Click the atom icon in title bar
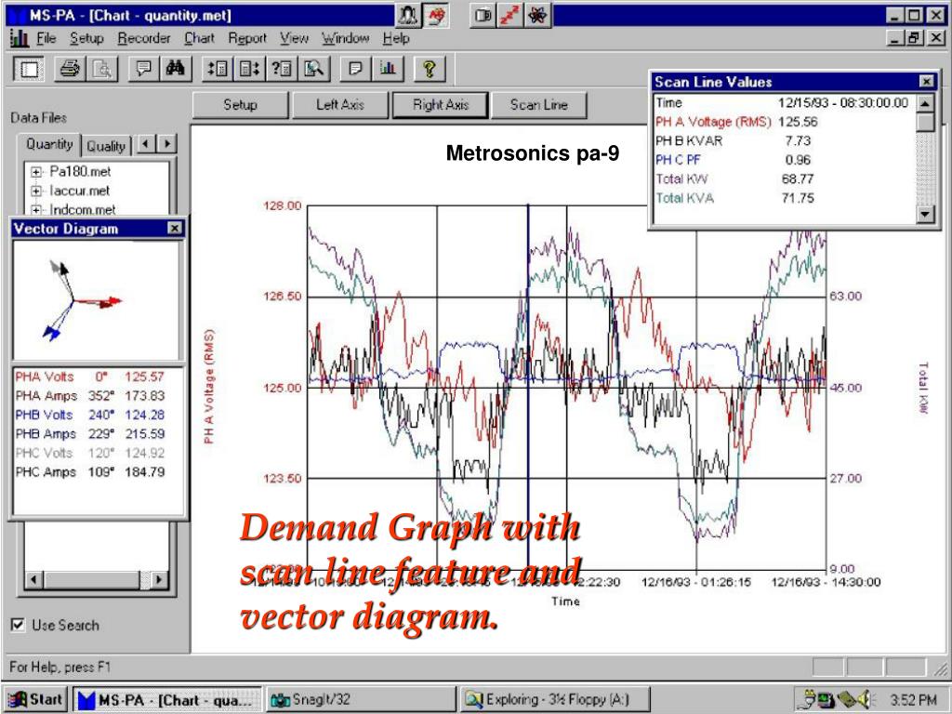This screenshot has height=714, width=952. pyautogui.click(x=537, y=16)
